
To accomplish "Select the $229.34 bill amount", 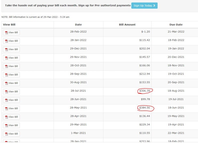I will (145, 125).
